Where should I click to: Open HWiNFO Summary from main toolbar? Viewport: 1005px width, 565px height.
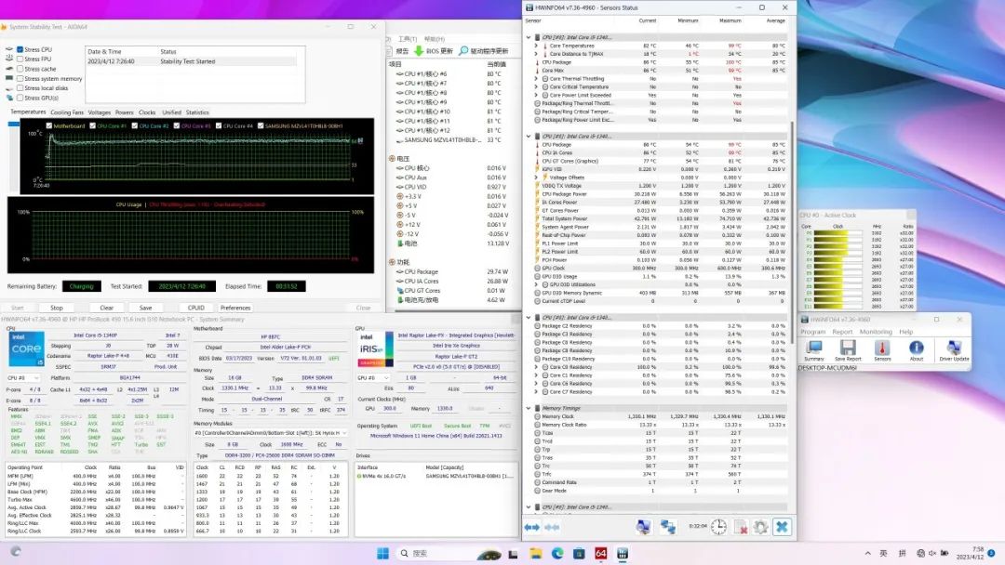813,350
